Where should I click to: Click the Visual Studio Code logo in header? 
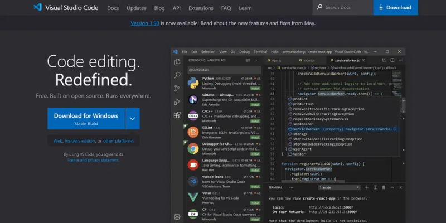(66, 7)
